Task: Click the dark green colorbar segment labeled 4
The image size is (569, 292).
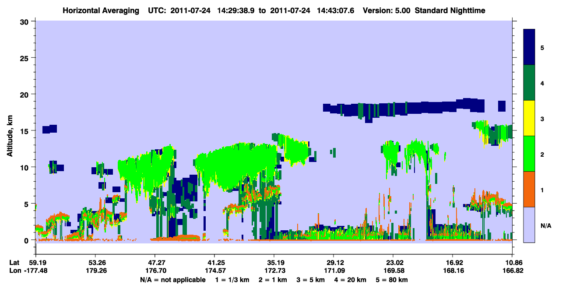Action: click(529, 82)
